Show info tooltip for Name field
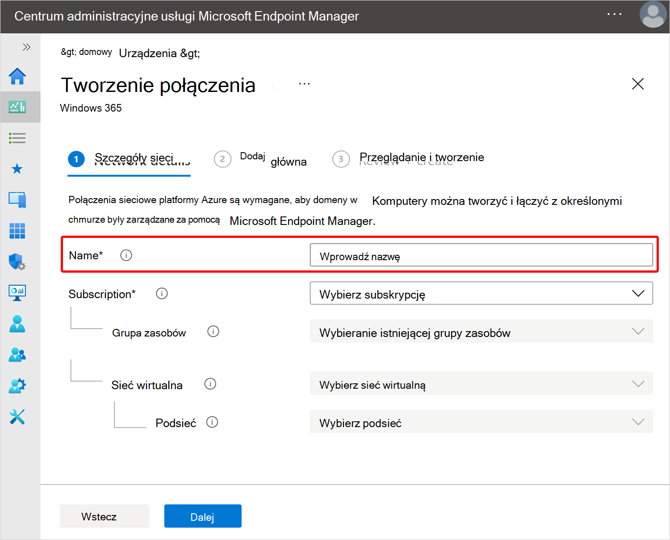 (126, 255)
